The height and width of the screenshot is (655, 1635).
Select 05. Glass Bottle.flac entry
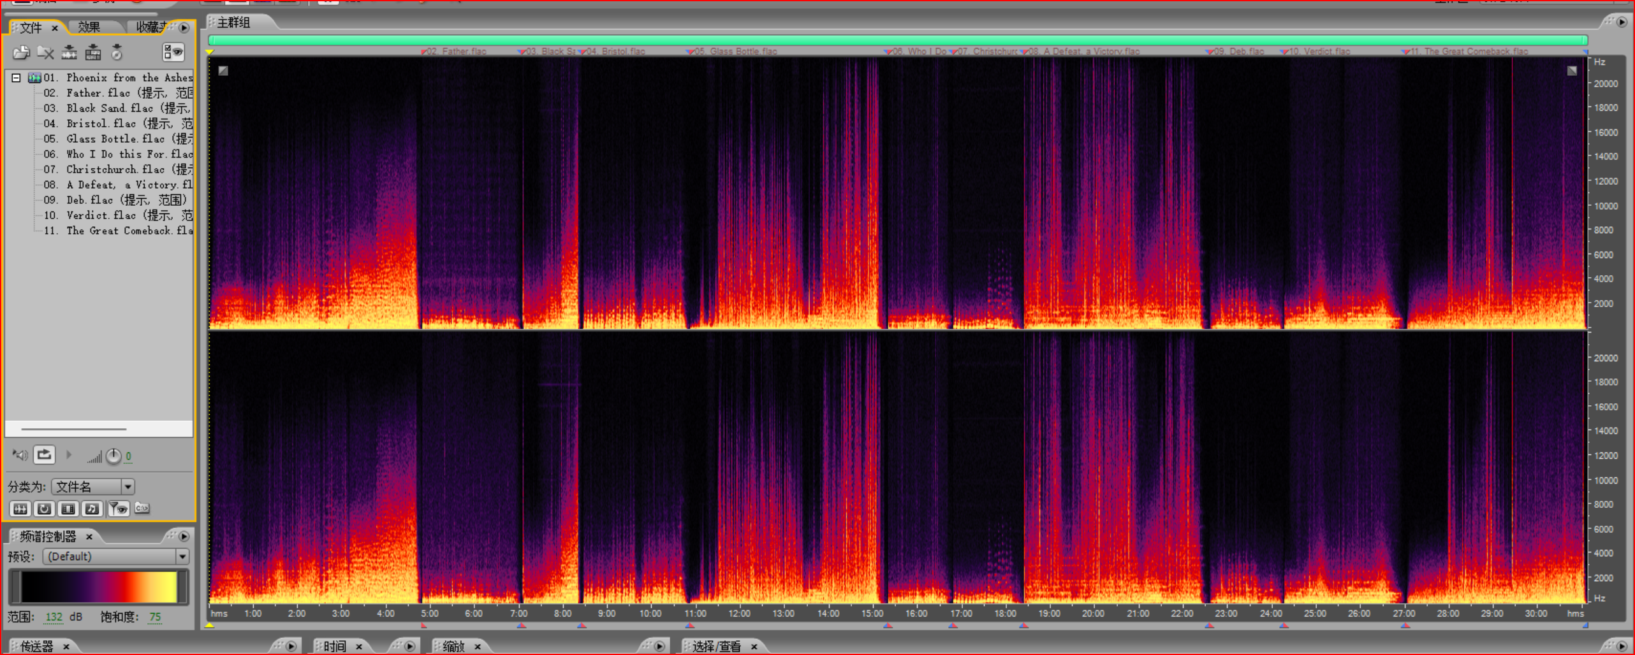[x=118, y=139]
